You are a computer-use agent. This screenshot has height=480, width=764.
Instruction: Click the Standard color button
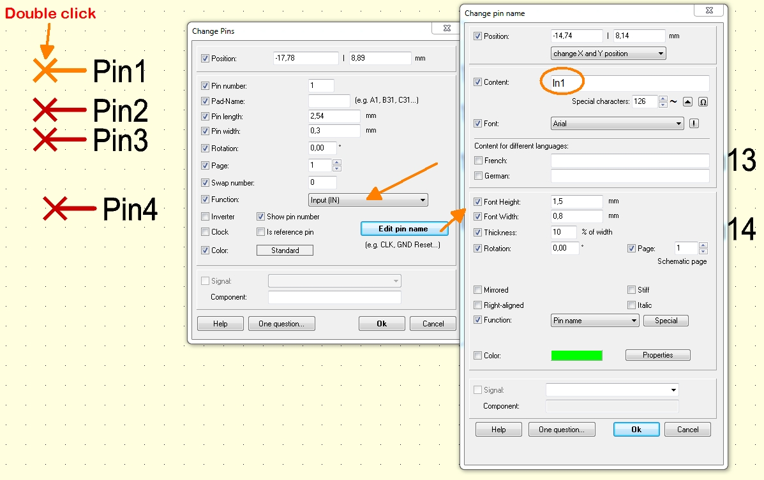tap(284, 250)
